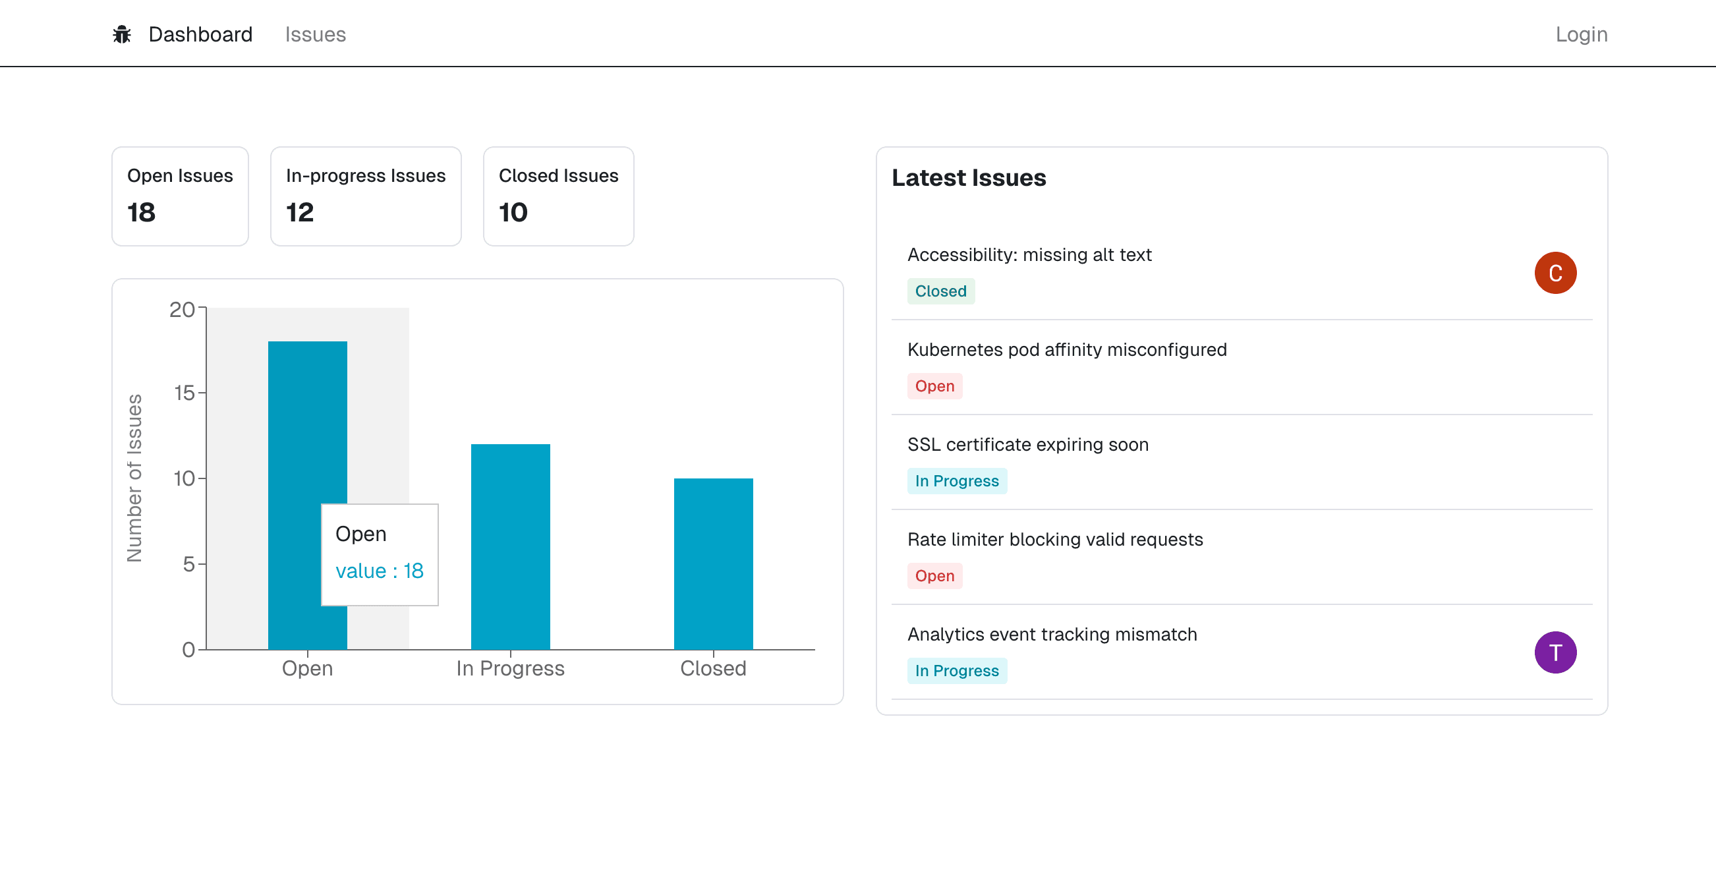
Task: Open 'Kubernetes pod affinity misconfigured' issue
Action: tap(1066, 349)
